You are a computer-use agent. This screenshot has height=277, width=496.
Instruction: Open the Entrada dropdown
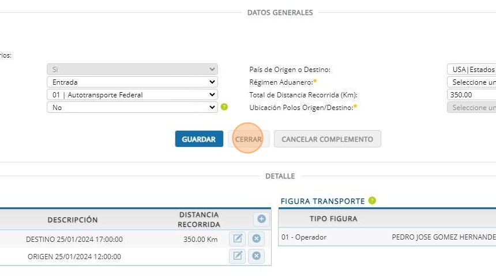(132, 82)
